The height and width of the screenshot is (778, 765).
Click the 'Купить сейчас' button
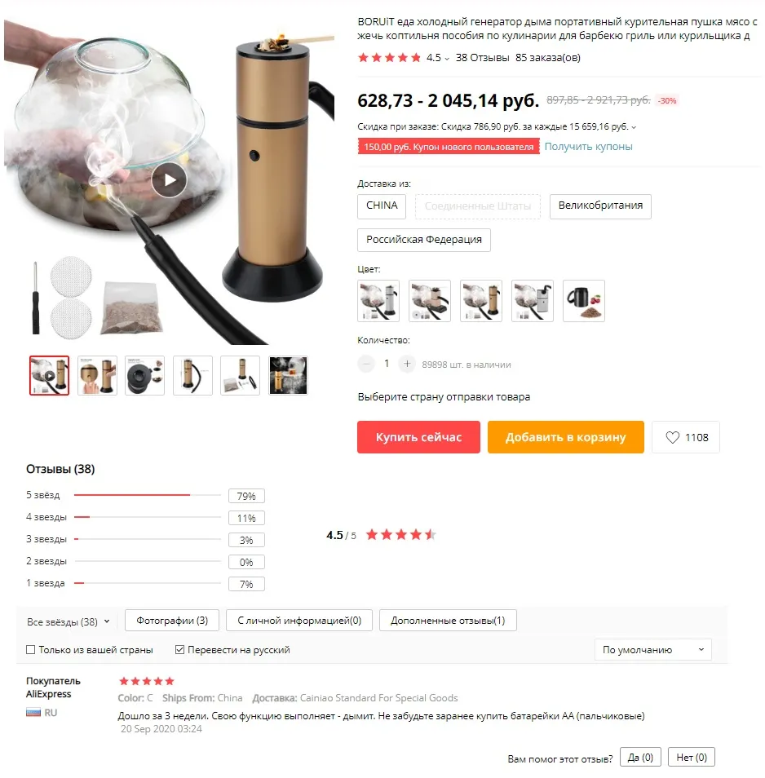coord(418,437)
